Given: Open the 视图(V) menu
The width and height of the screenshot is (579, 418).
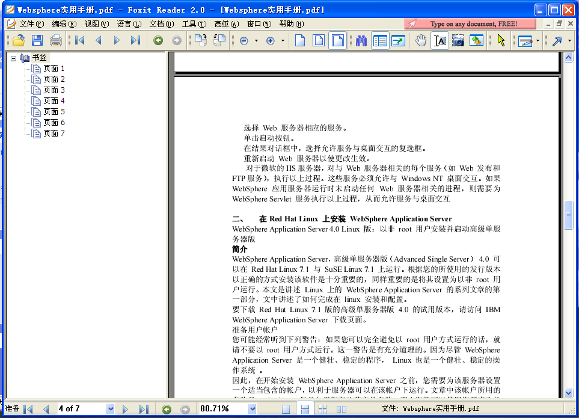Looking at the screenshot, I should coord(97,24).
